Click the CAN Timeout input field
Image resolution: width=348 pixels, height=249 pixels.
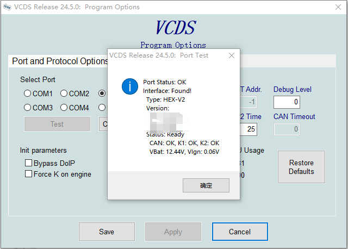pos(287,129)
